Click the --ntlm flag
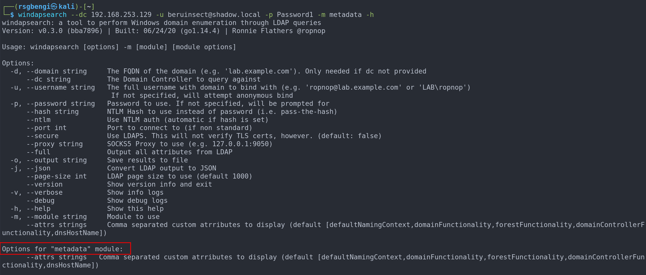This screenshot has height=275, width=646. point(38,120)
